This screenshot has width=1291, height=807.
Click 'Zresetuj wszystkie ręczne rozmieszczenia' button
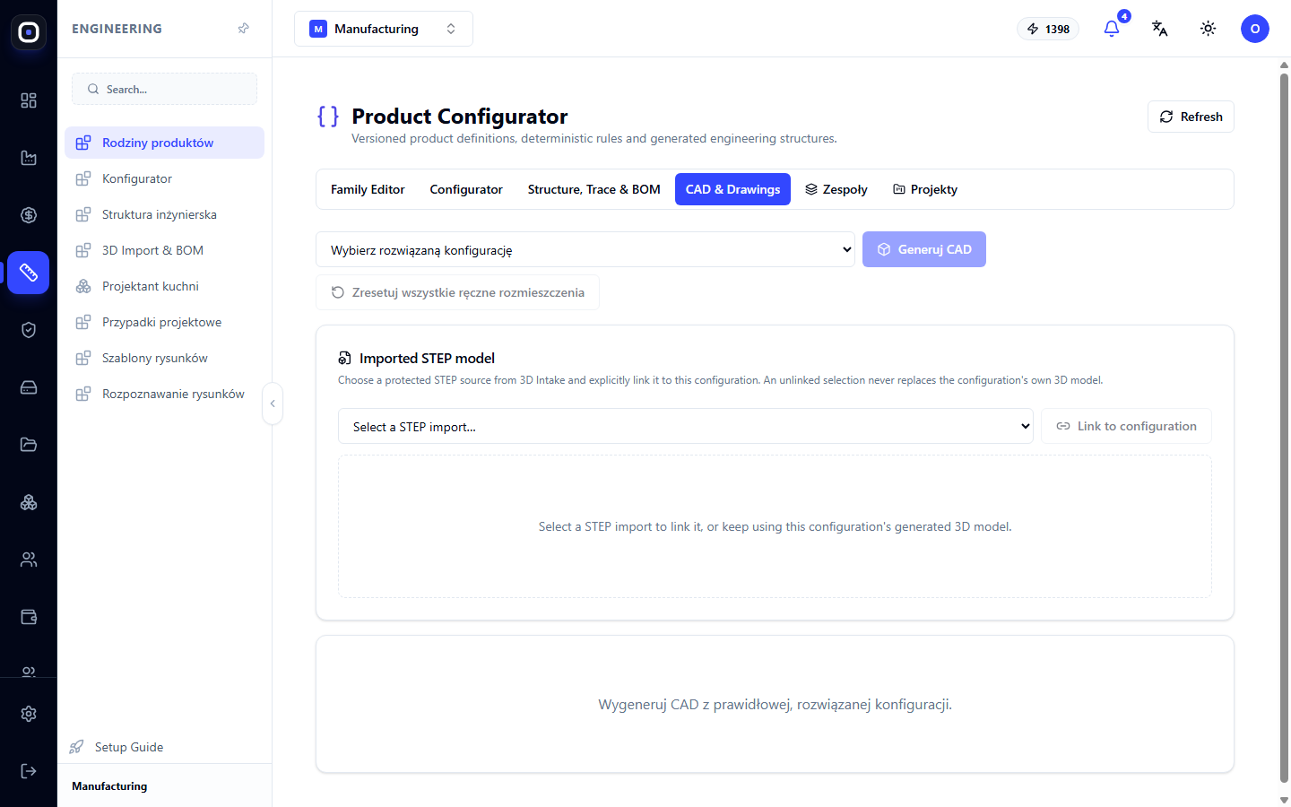pos(457,292)
